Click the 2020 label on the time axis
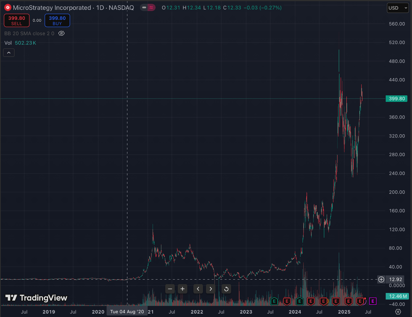412x317 pixels. click(98, 312)
